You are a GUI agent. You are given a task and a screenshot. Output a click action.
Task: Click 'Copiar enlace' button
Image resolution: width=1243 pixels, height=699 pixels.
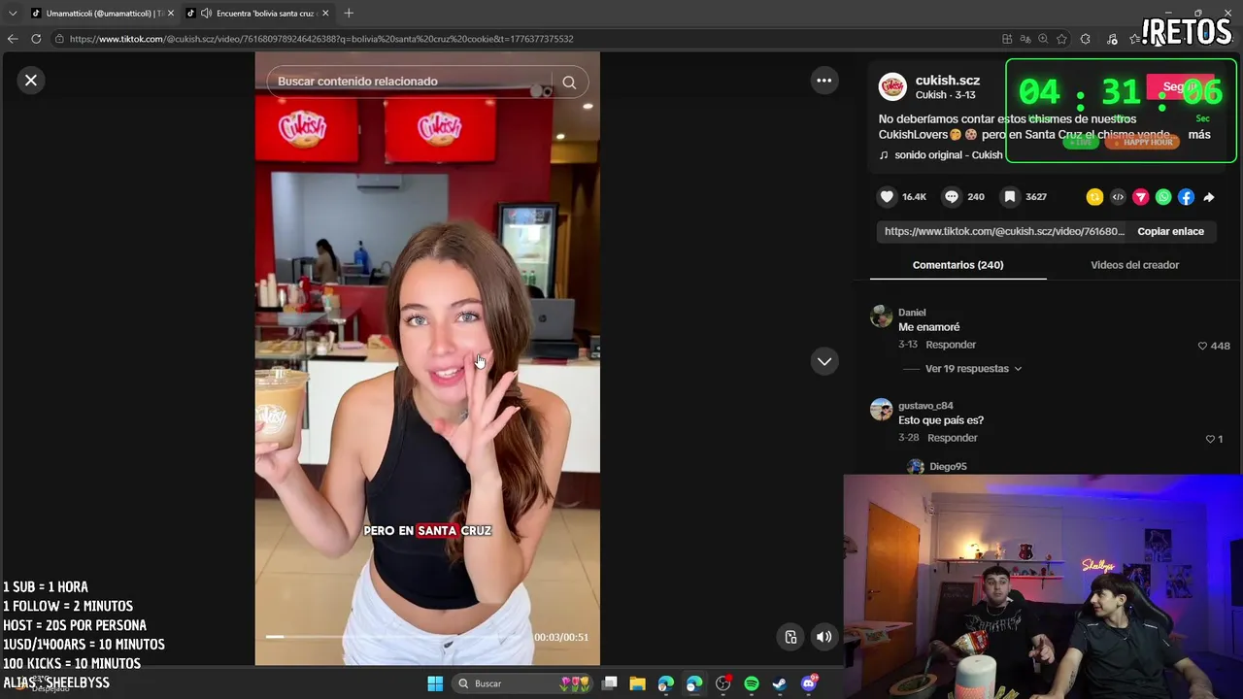click(x=1170, y=231)
